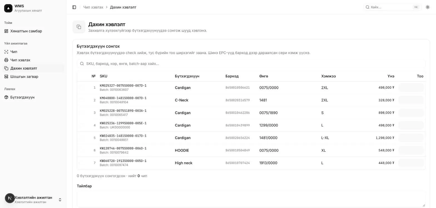Click the HOODIE product name

click(182, 150)
